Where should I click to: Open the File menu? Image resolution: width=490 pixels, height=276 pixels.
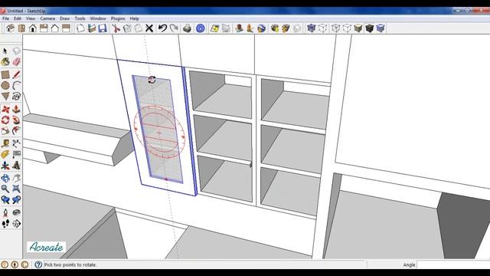pyautogui.click(x=5, y=18)
